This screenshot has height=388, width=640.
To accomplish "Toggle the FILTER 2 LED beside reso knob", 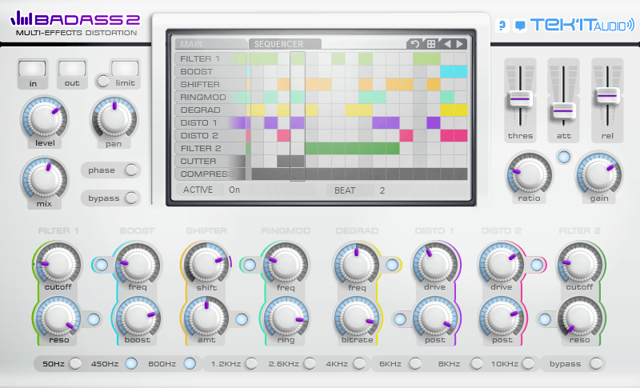I will [545, 319].
